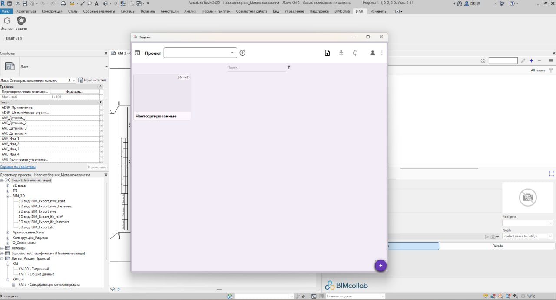Expand the Легенды tree node
556x300 pixels.
pyautogui.click(x=2, y=248)
